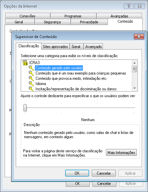This screenshot has width=148, height=192.
Task: Click help button in Opções da Internet title bar
Action: tap(129, 6)
